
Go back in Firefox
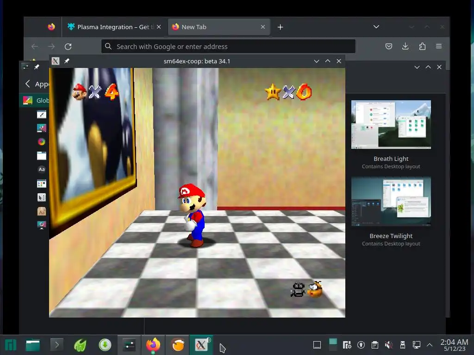click(x=34, y=47)
